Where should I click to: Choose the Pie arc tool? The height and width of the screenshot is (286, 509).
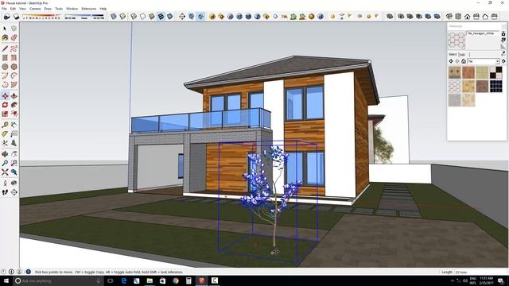click(14, 85)
